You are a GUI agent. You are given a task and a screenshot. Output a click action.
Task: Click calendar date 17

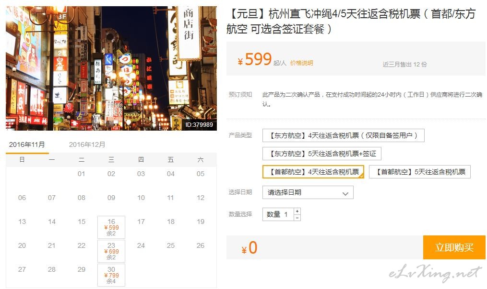pos(141,222)
